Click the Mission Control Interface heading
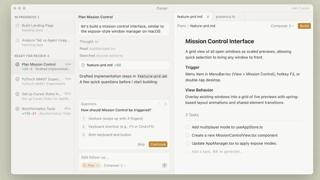The height and width of the screenshot is (180, 320). click(x=220, y=41)
